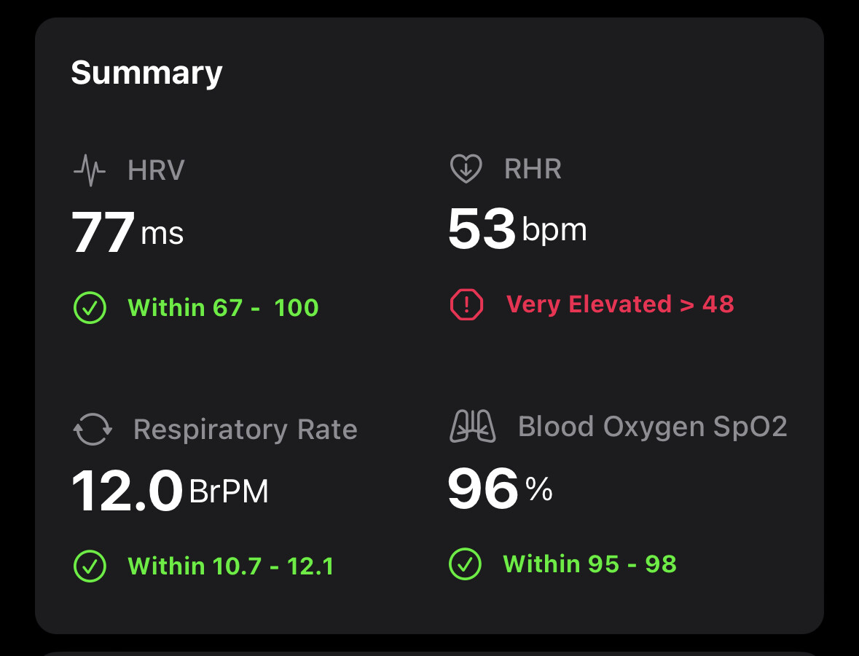Tap the red alert octagon icon

pyautogui.click(x=466, y=304)
